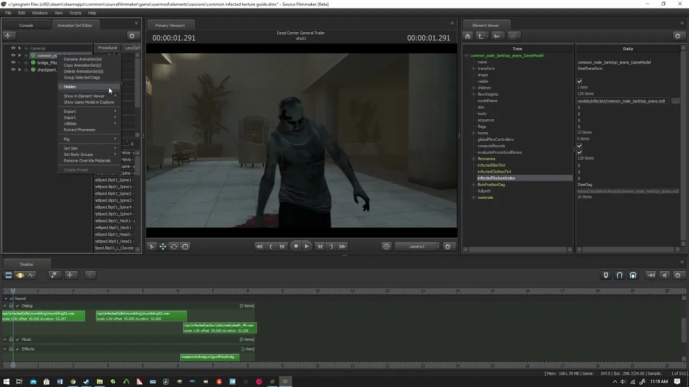Select the arrow selection tool below viewport
Image resolution: width=689 pixels, height=387 pixels.
pyautogui.click(x=152, y=246)
